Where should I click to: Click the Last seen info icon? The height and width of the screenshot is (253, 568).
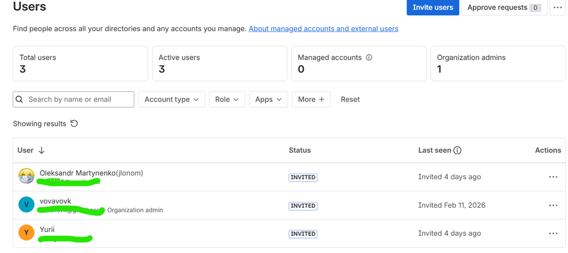point(458,150)
